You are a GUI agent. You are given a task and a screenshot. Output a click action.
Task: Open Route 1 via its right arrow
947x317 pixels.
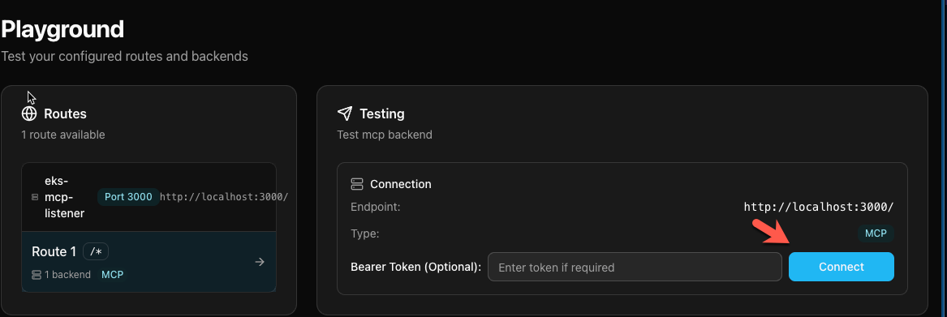(x=260, y=261)
